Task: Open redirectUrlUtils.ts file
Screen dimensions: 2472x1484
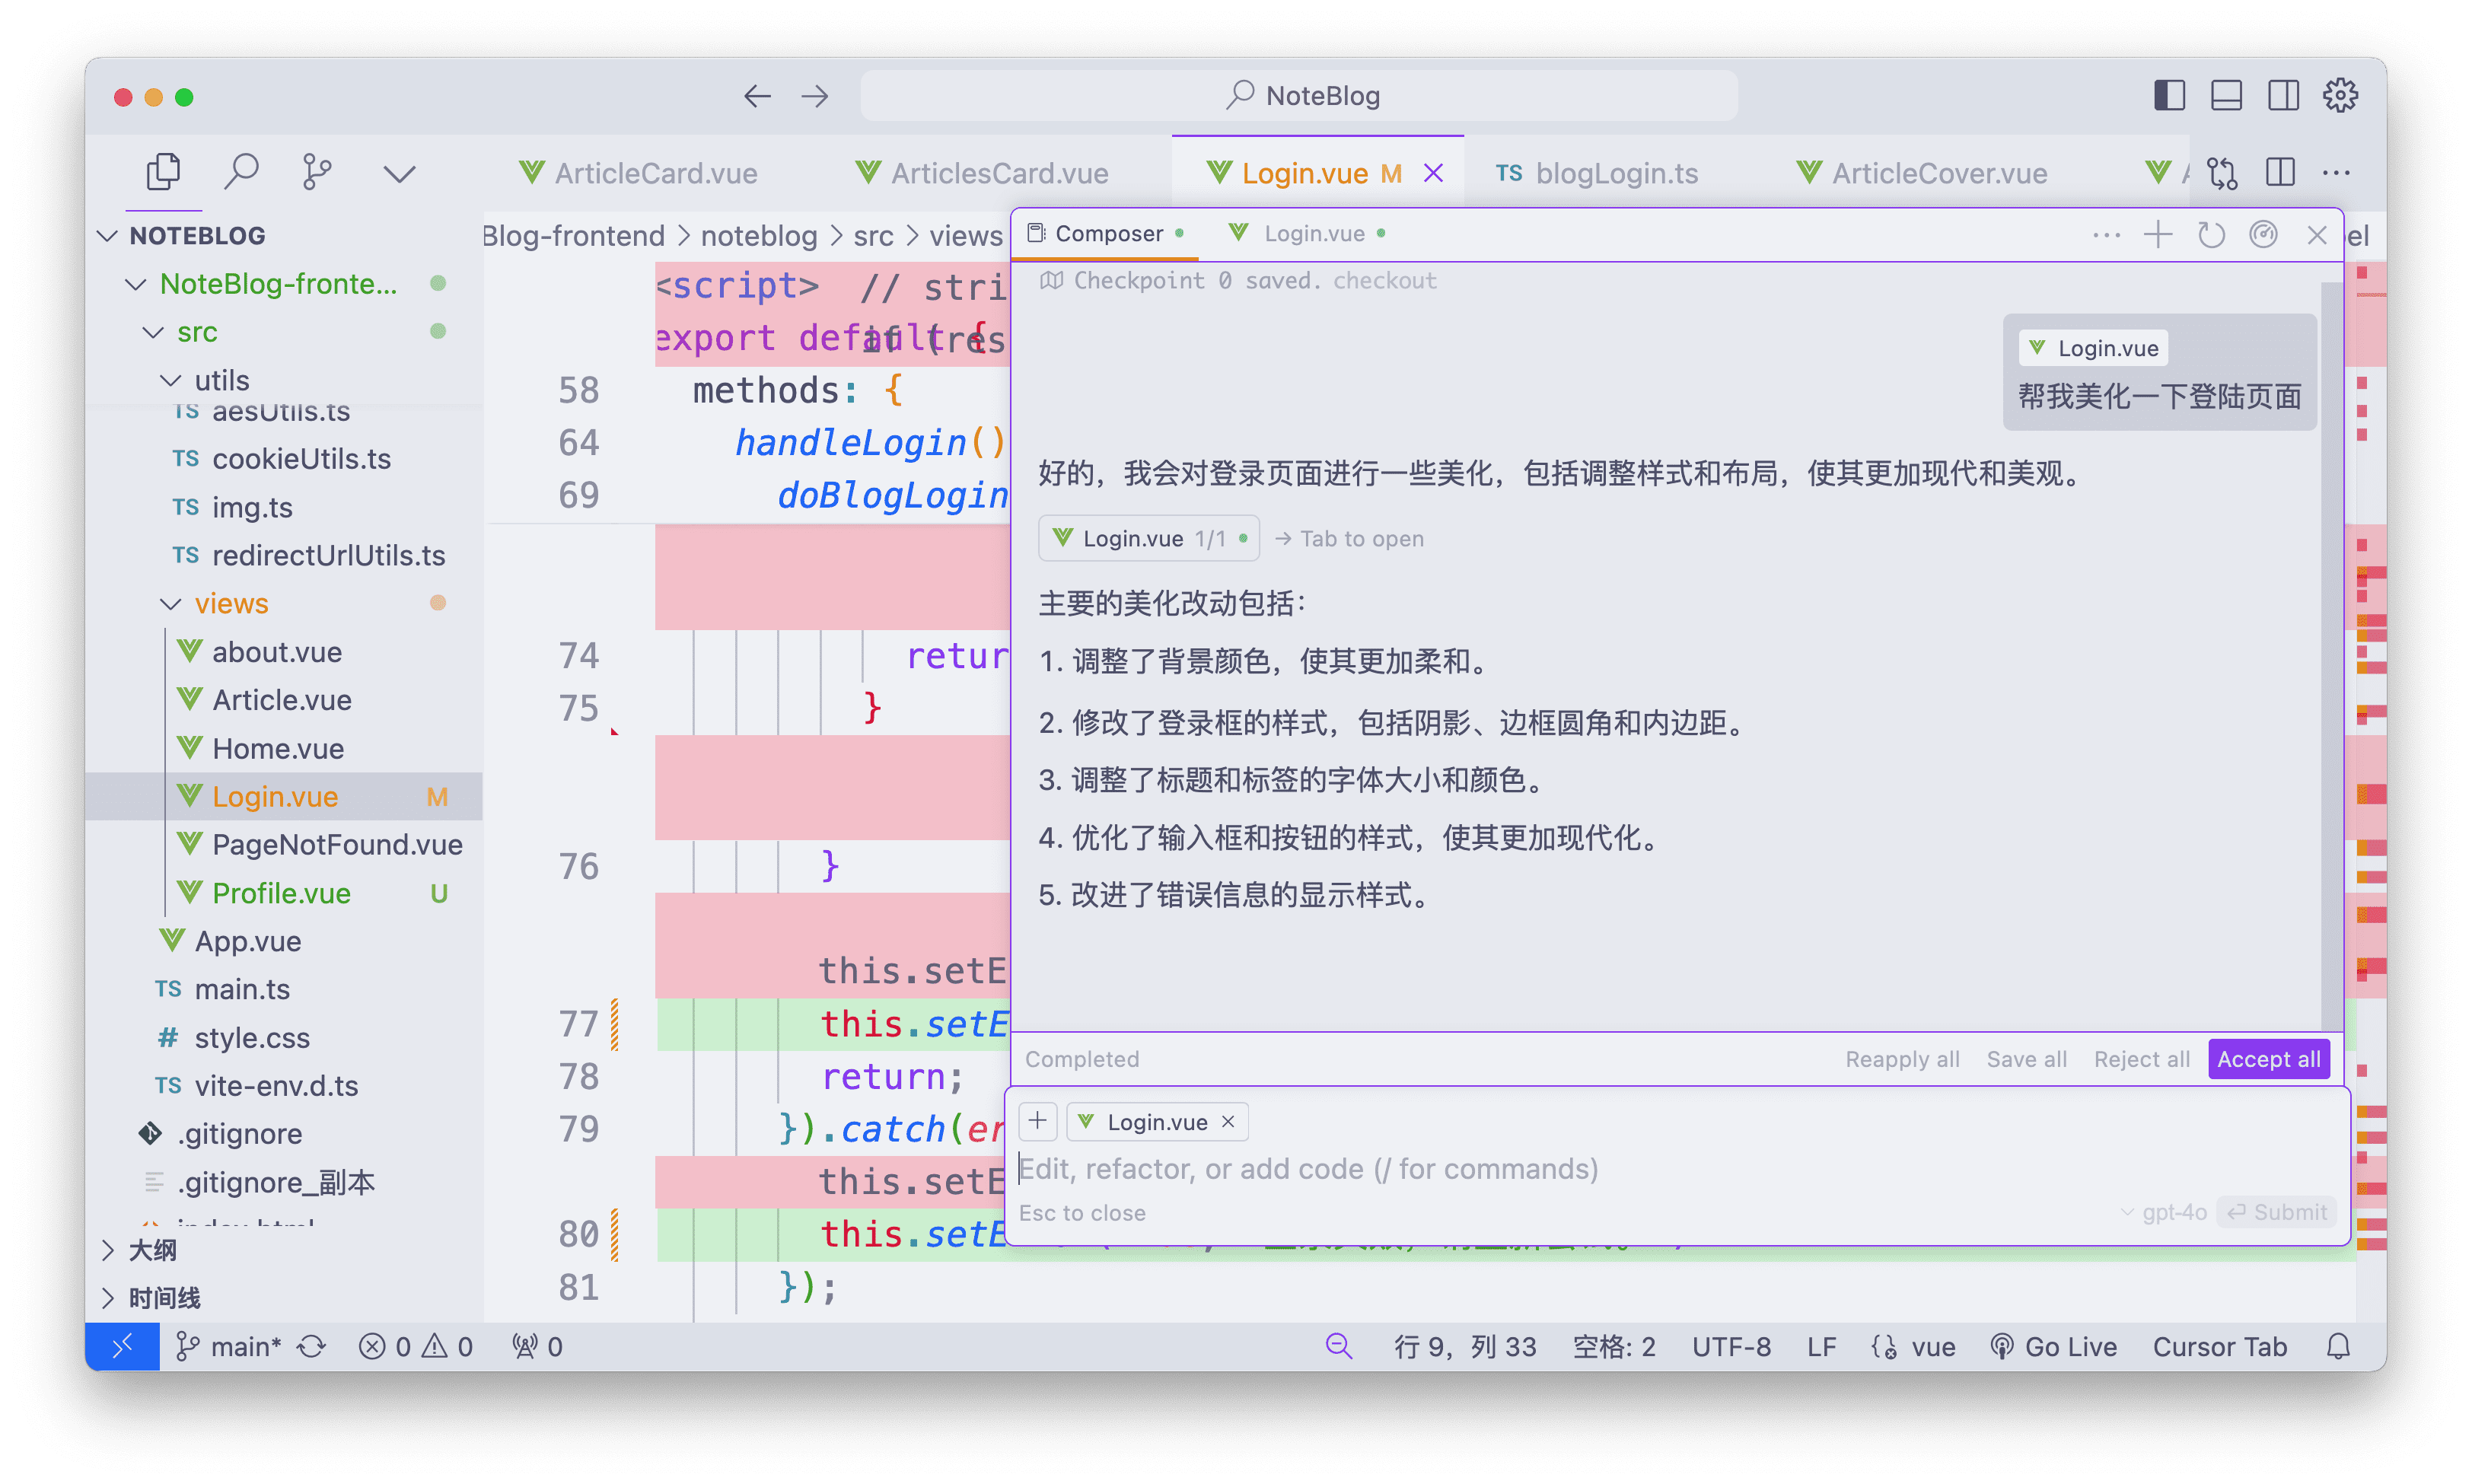Action: coord(282,555)
